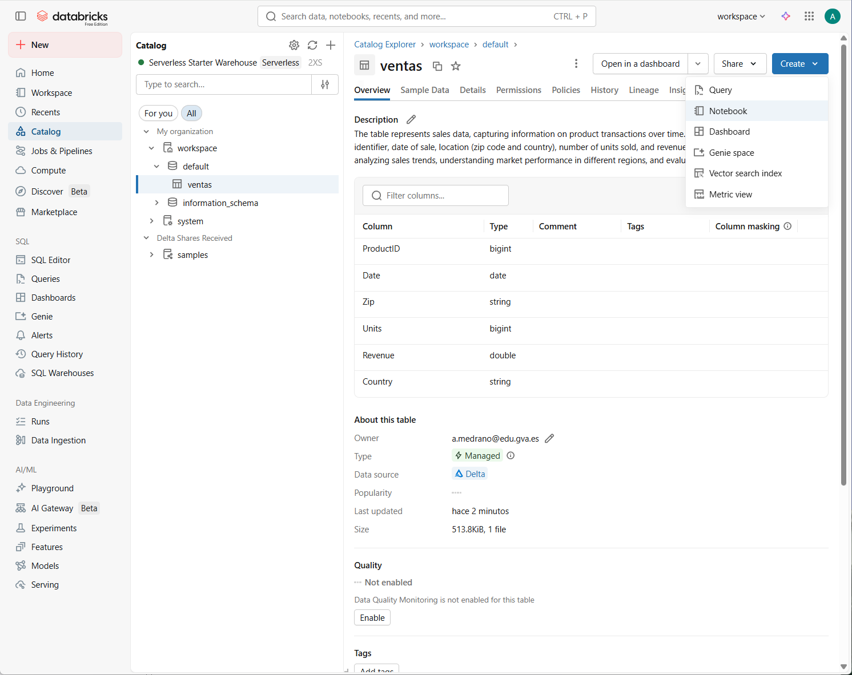This screenshot has height=675, width=852.
Task: Open the apps grid icon
Action: [809, 16]
